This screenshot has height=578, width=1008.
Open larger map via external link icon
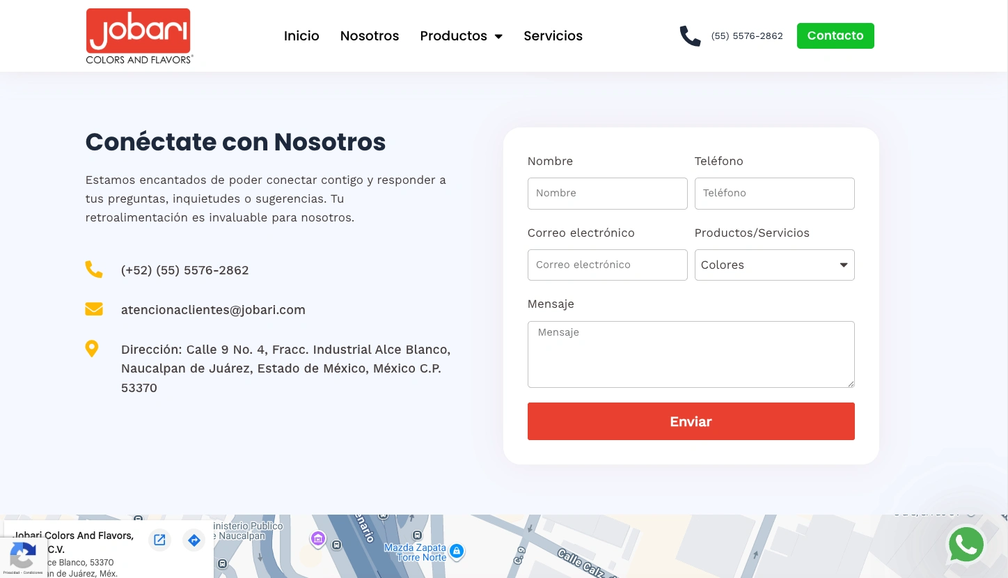click(159, 540)
